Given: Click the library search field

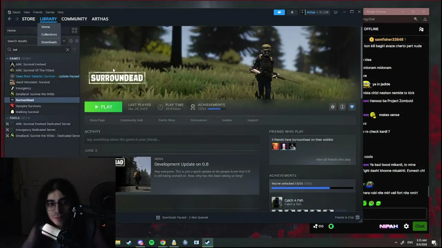Looking at the screenshot, I should pyautogui.click(x=38, y=50).
